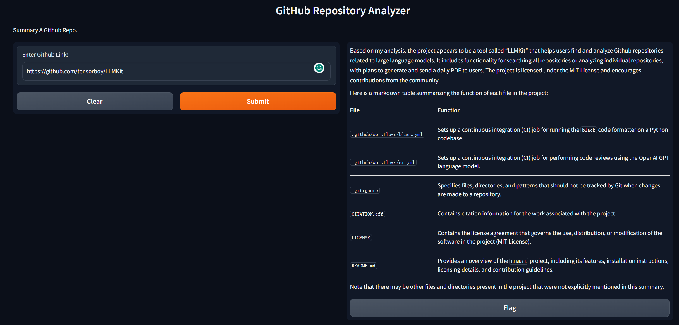Click the 'Based on my analysis' summary paragraph
679x325 pixels.
[x=507, y=65]
